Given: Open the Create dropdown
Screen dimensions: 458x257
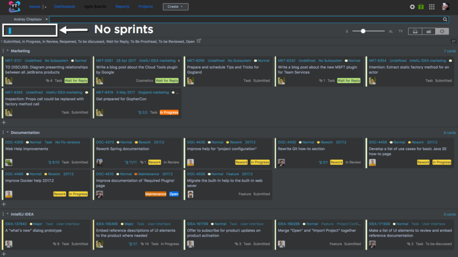Looking at the screenshot, I should (175, 6).
